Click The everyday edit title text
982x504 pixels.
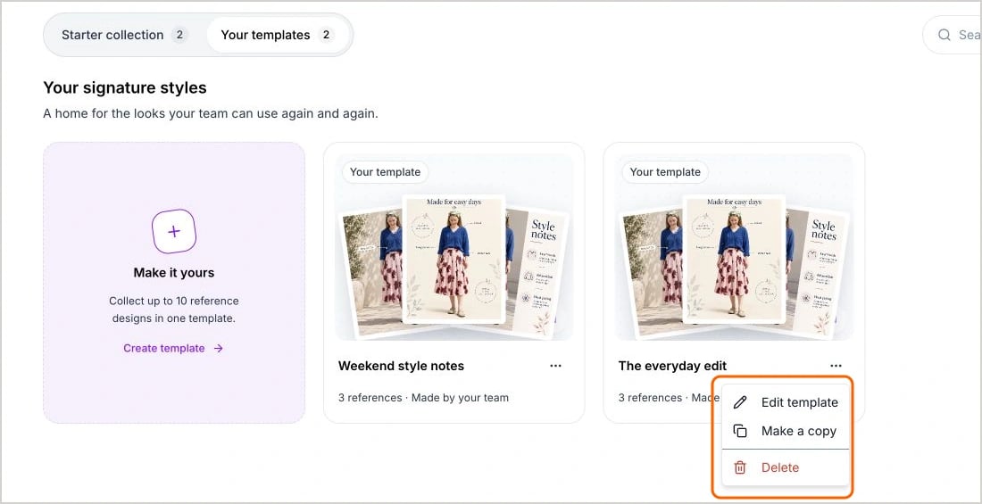[672, 366]
